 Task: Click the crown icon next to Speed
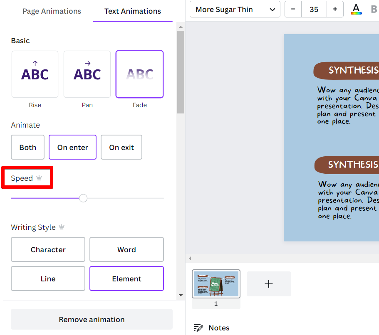[39, 178]
